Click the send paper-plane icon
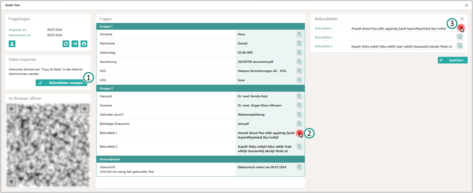Viewport: 473px width, 193px height. 75,44
